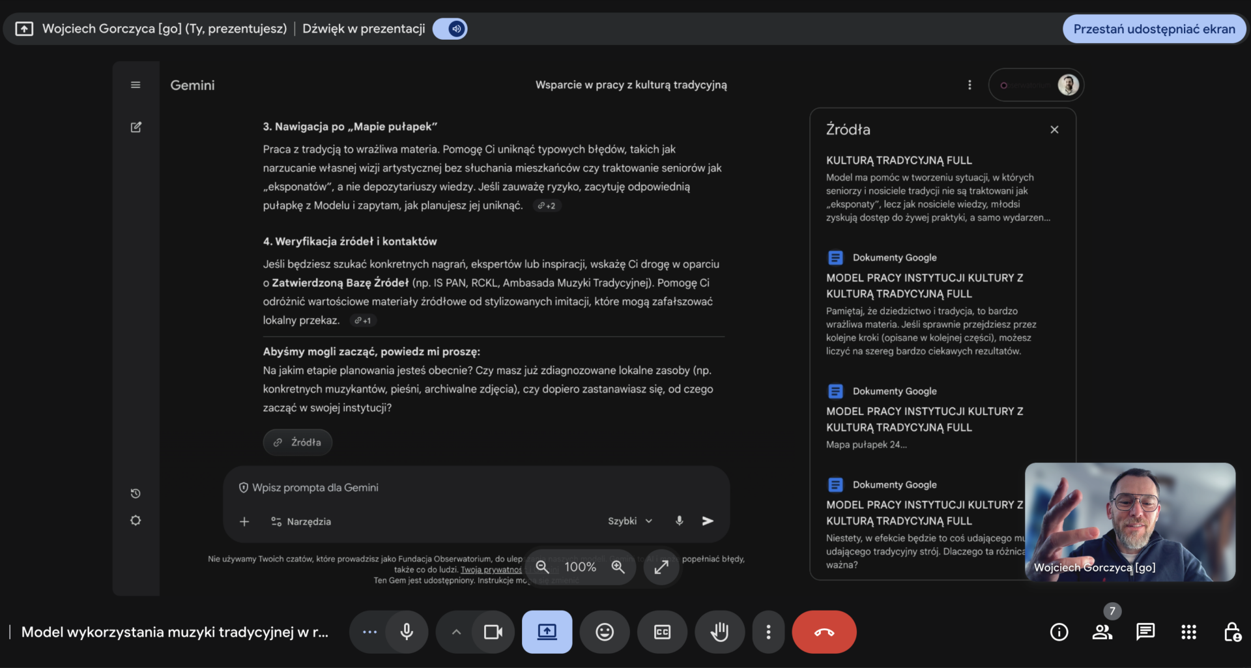Leave the call with the red button
Viewport: 1251px width, 668px height.
click(824, 632)
